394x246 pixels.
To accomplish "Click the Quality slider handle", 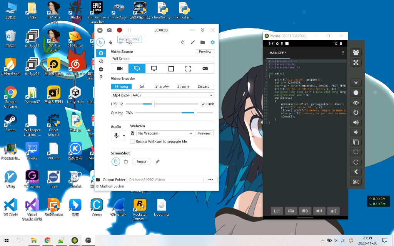I will coord(195,113).
